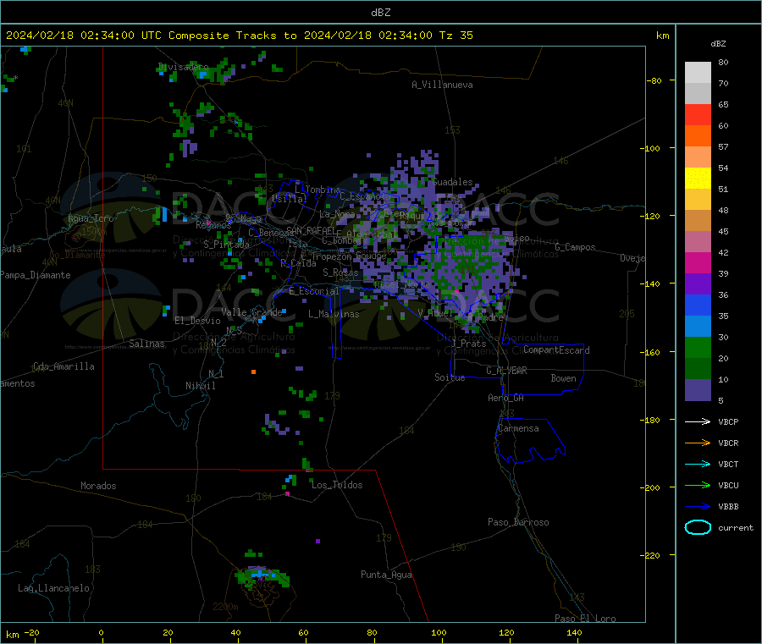Click the Cda_Amarilla place label

[x=63, y=366]
